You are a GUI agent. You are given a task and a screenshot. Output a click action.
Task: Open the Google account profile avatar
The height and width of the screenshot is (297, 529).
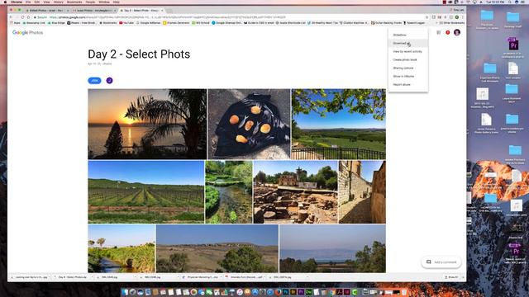click(x=457, y=33)
